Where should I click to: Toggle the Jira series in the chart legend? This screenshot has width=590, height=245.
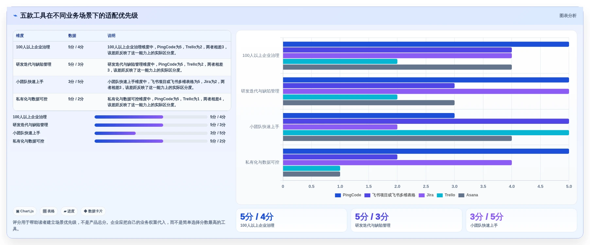tap(426, 195)
